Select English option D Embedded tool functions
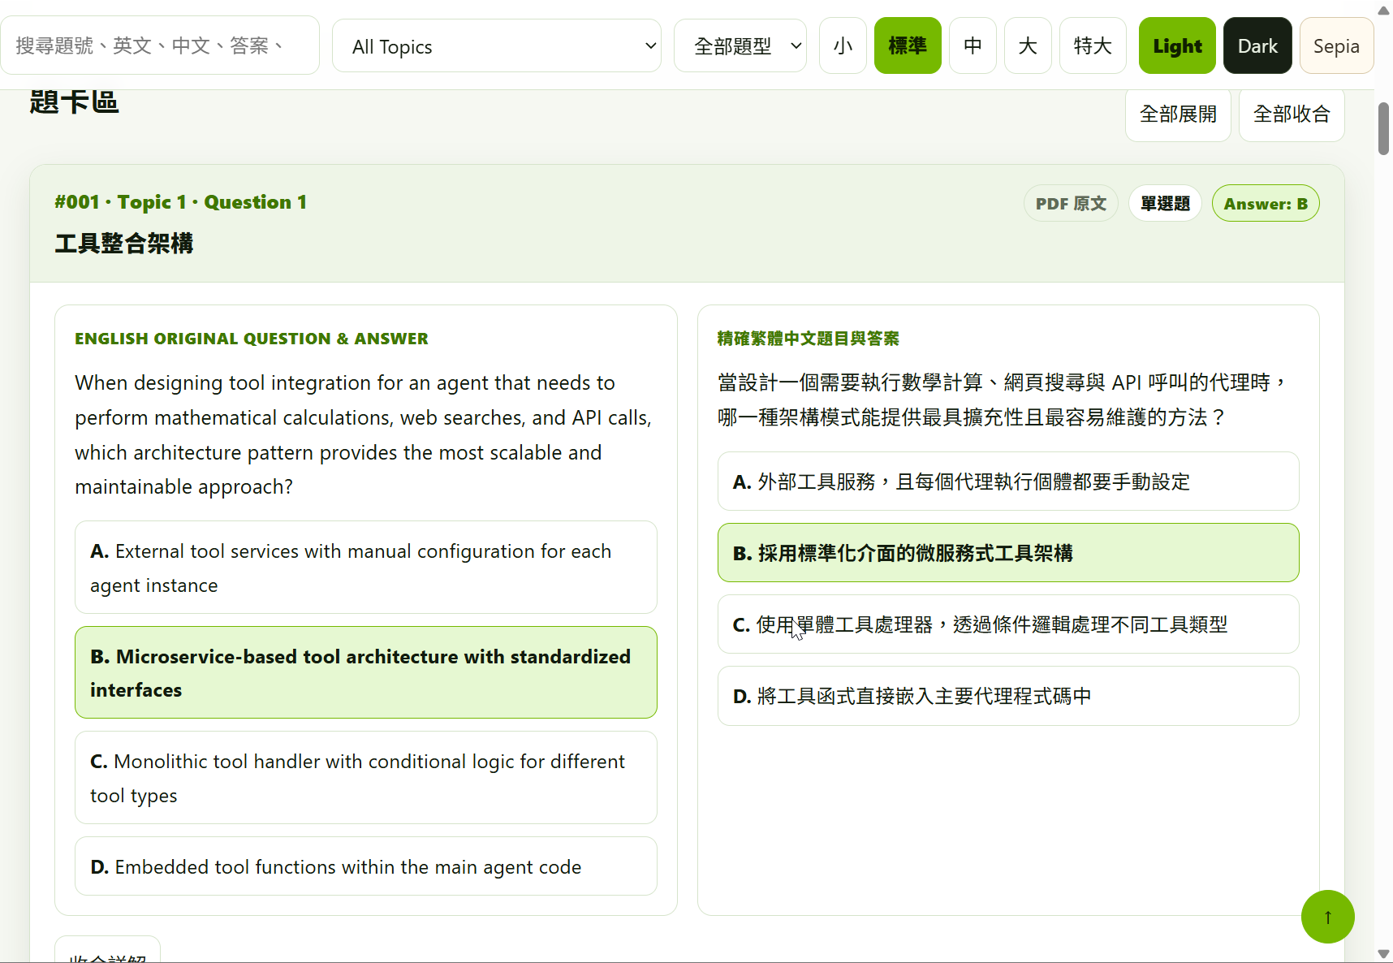Image resolution: width=1393 pixels, height=963 pixels. click(x=366, y=866)
